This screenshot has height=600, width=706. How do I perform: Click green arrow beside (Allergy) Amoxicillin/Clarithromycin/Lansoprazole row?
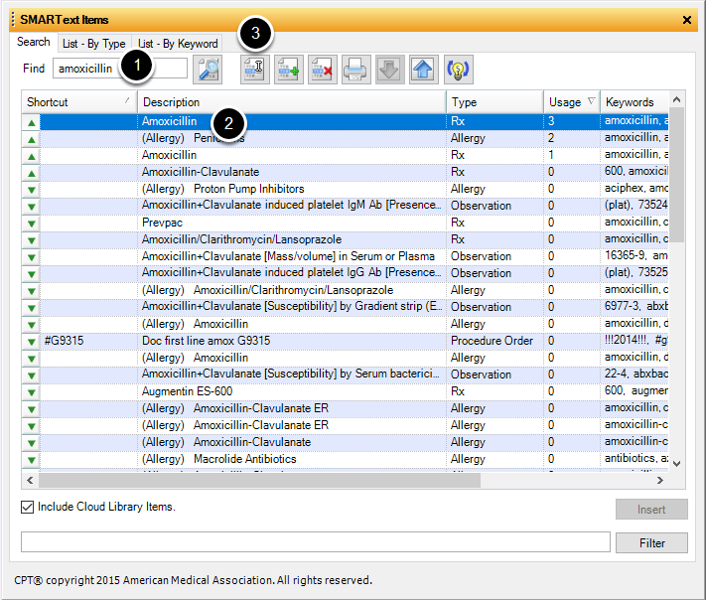click(32, 291)
